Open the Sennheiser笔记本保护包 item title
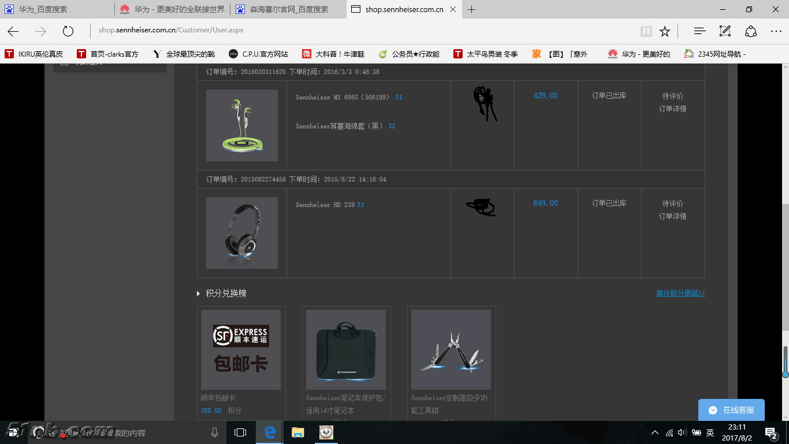The width and height of the screenshot is (789, 444). tap(346, 404)
